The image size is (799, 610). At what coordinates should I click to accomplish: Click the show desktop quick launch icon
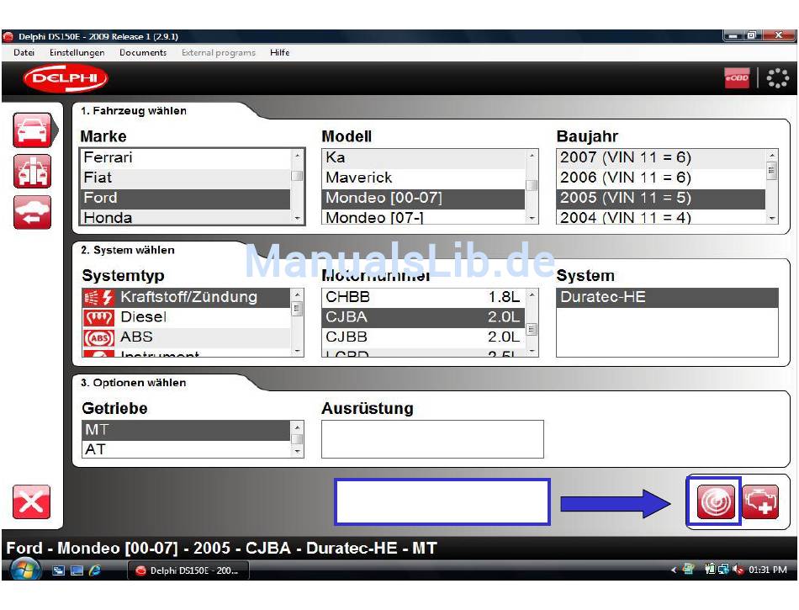pos(77,570)
